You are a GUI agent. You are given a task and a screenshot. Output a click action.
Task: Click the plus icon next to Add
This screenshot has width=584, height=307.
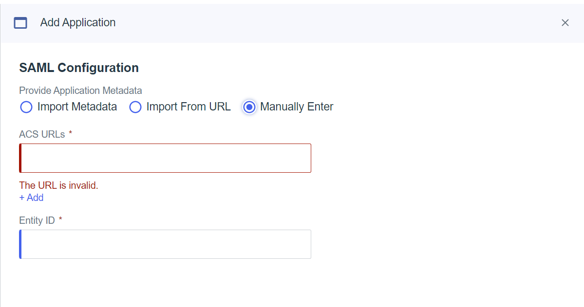22,198
